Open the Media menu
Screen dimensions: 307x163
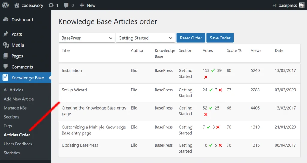point(25,45)
